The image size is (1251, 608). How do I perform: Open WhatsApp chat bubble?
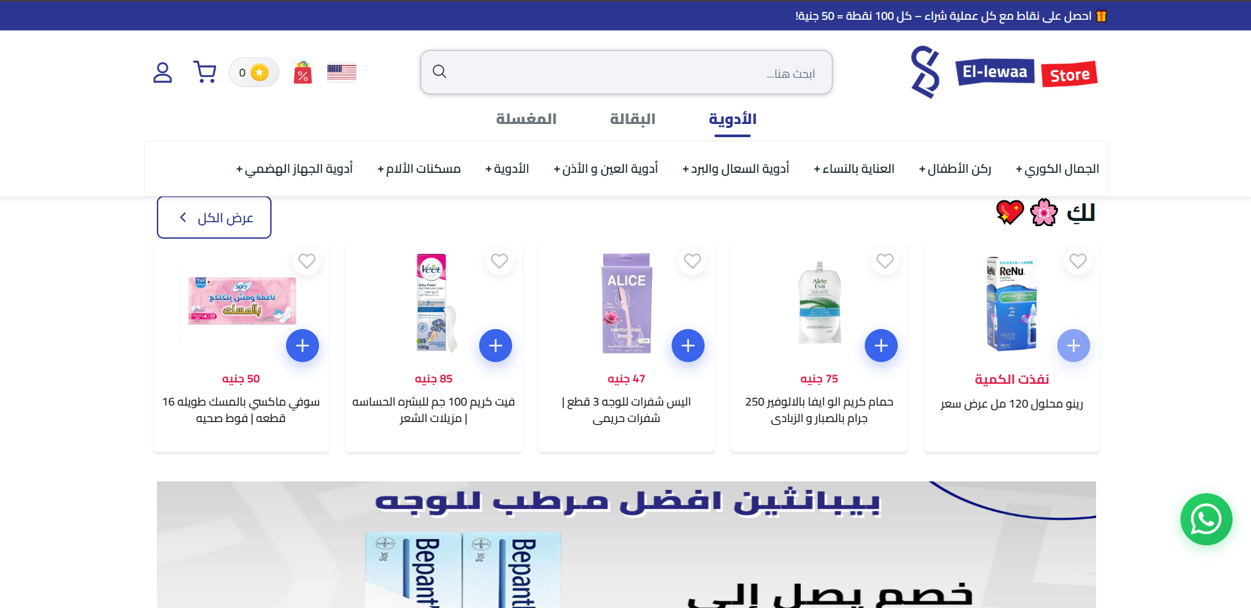click(x=1206, y=520)
